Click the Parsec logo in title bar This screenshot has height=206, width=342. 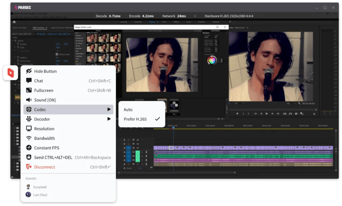[23, 7]
